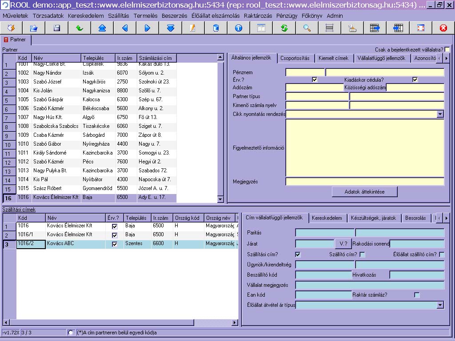Click the magnifier search toolbar icon
The height and width of the screenshot is (341, 455).
pyautogui.click(x=307, y=28)
